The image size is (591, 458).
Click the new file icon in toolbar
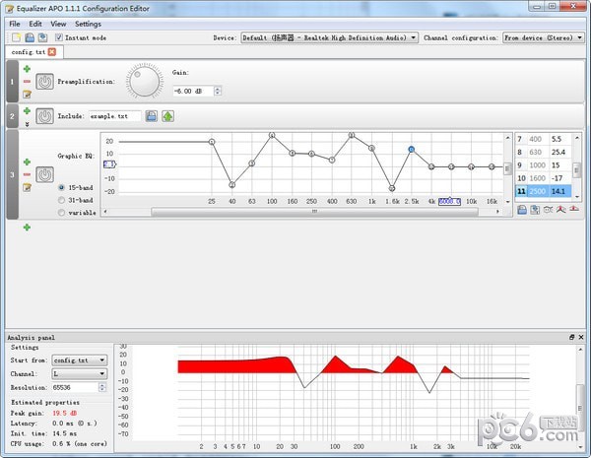click(15, 37)
